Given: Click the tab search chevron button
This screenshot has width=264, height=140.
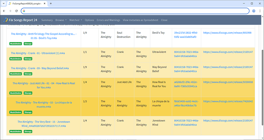Looking at the screenshot, I should [x=3, y=3].
